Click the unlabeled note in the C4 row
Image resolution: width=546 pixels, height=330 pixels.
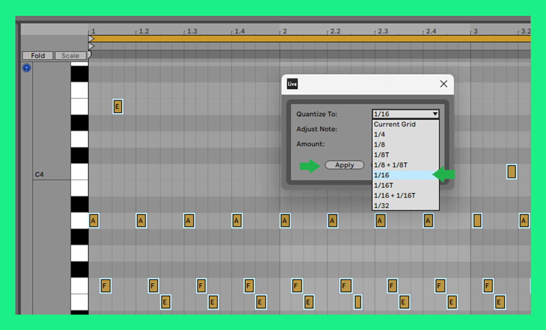click(x=511, y=172)
